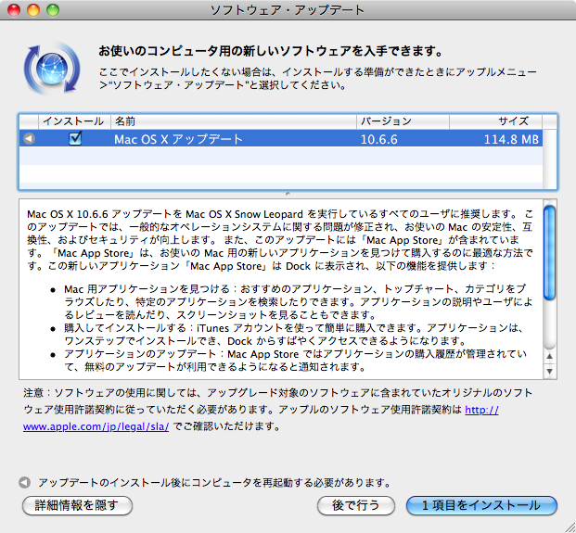Viewport: 576px width, 533px height.
Task: Click the heading about new software available
Action: [x=271, y=51]
